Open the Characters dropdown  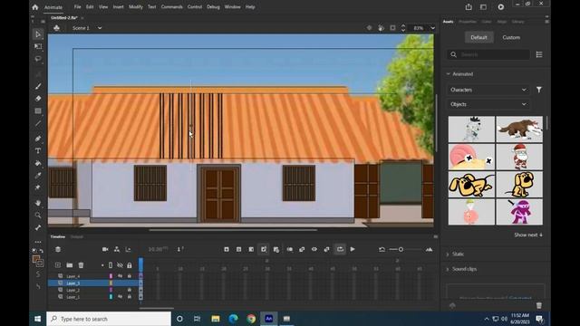pos(488,90)
